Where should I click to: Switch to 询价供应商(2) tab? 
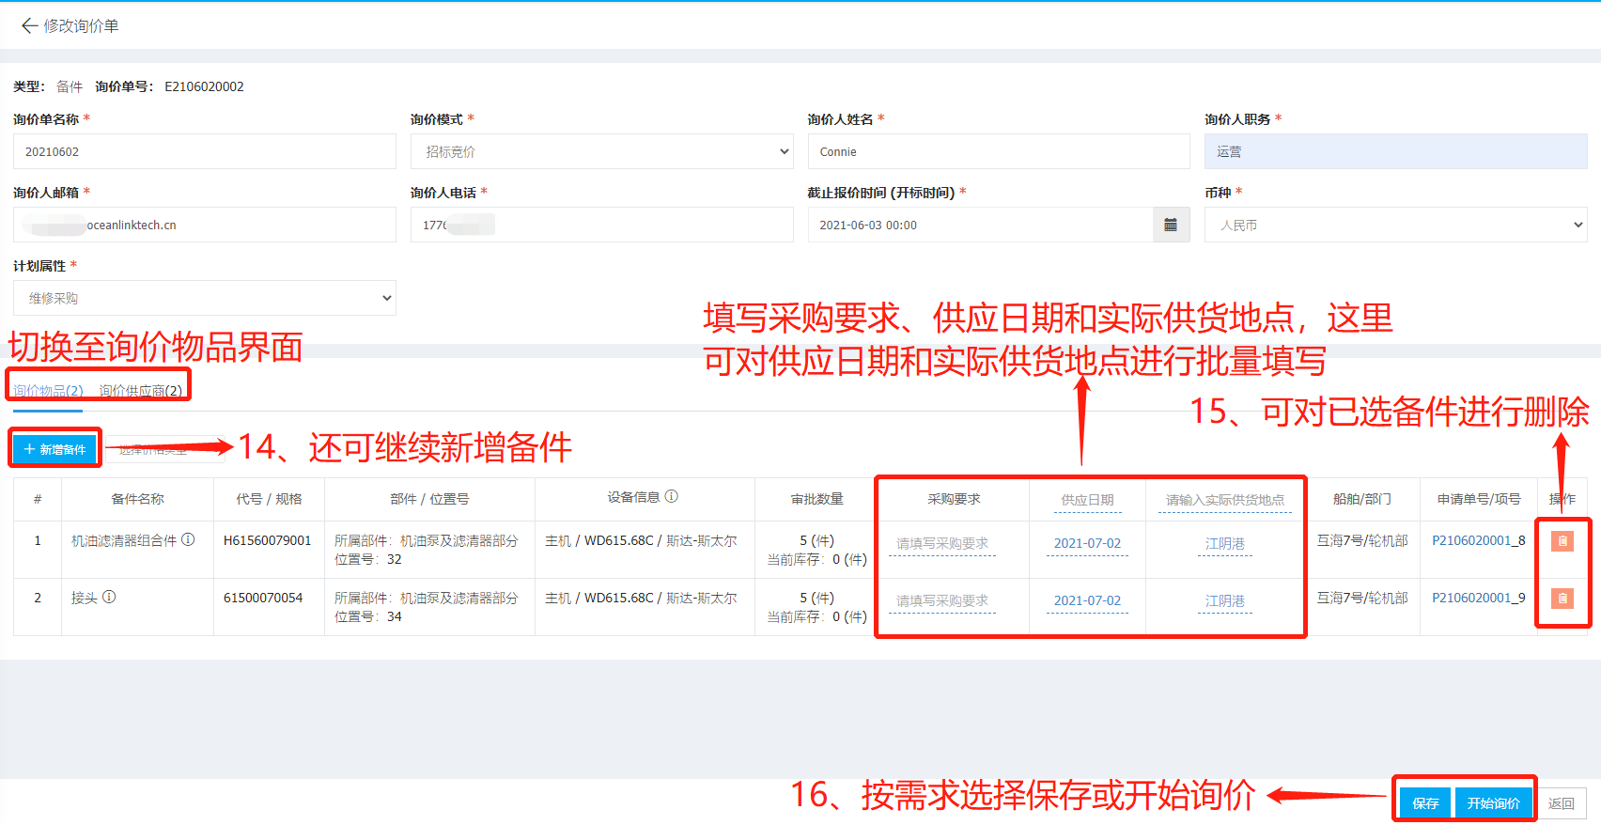coord(141,391)
